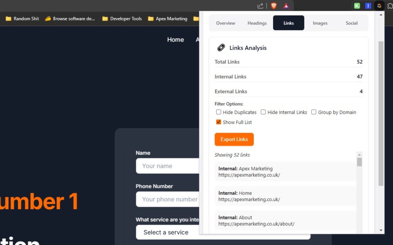Screen dimensions: 393x245
Task: Click the Internal Links count 47
Action: [x=360, y=77]
